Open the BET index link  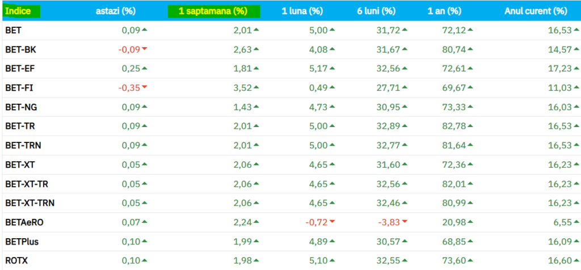12,30
